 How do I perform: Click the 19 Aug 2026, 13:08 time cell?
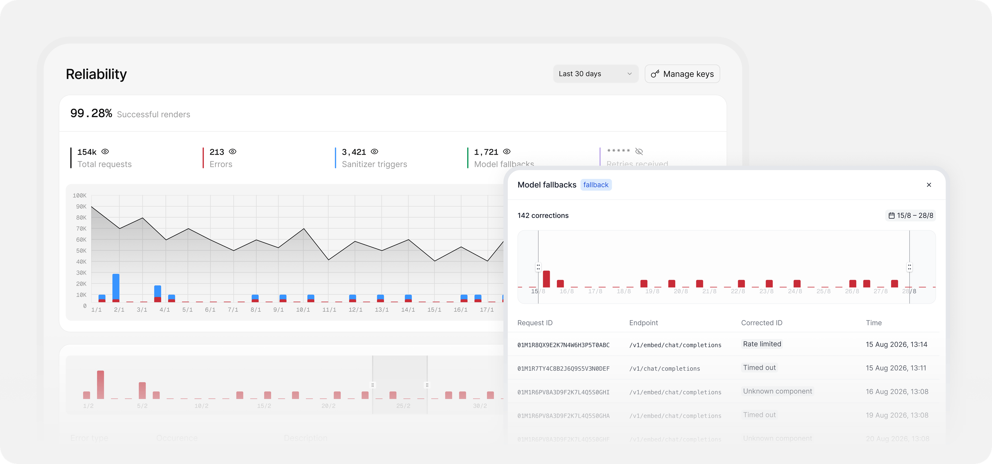(x=897, y=415)
